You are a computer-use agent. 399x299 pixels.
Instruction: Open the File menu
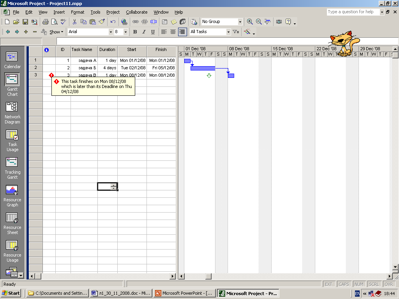pyautogui.click(x=16, y=12)
